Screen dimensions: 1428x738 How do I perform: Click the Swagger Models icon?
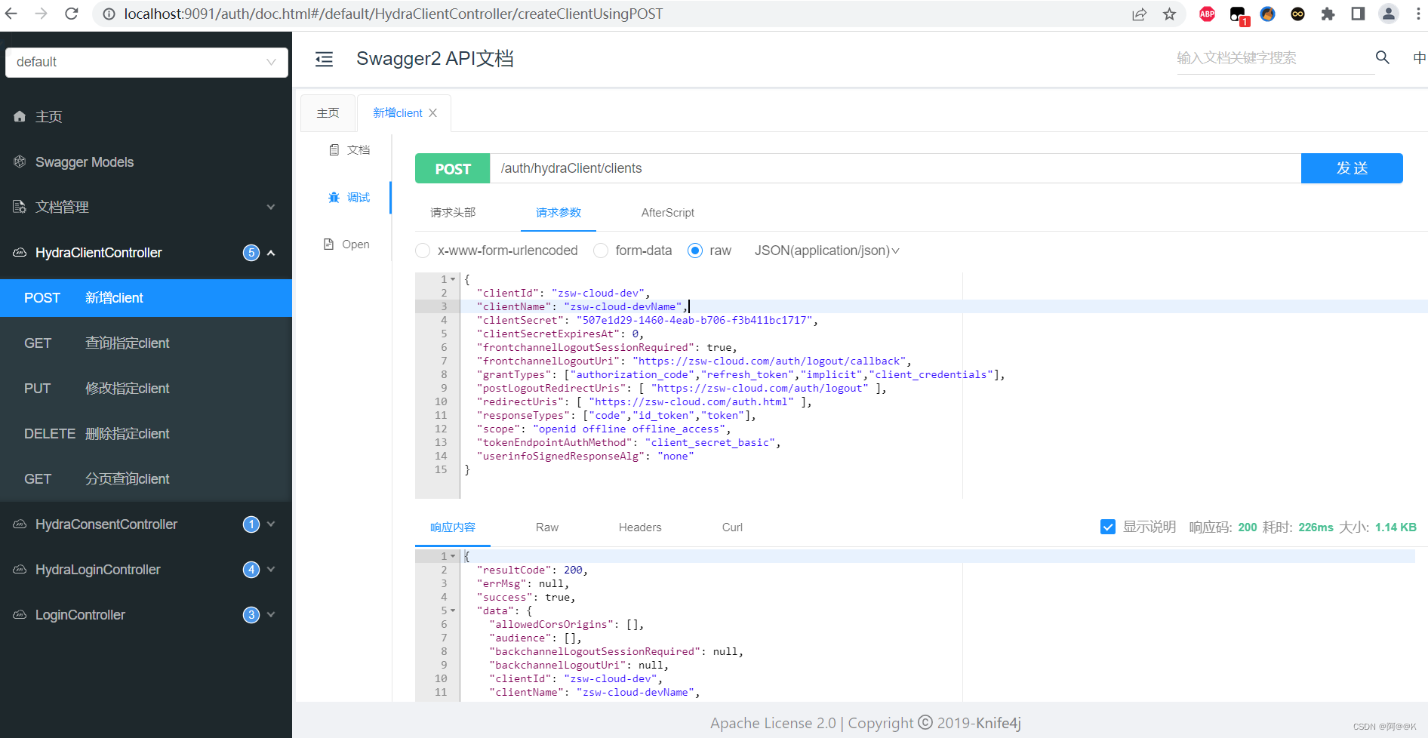pos(20,161)
